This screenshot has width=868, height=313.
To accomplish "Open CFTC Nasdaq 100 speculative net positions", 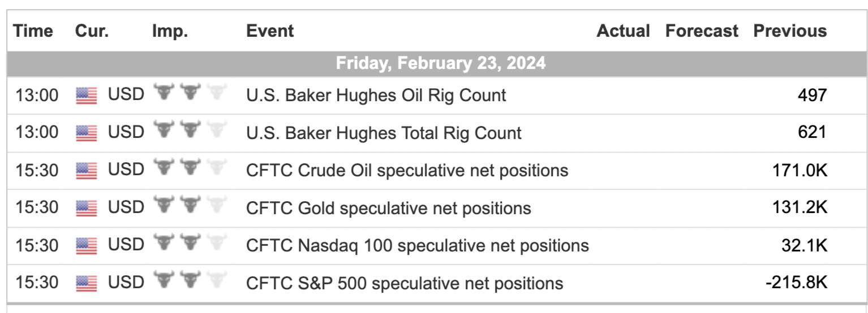I will coord(418,246).
